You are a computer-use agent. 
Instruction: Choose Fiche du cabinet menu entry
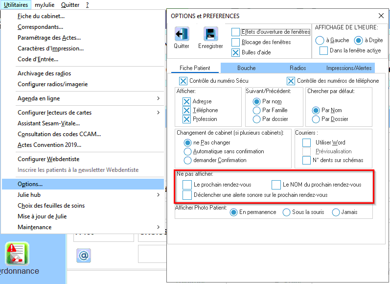click(x=83, y=16)
